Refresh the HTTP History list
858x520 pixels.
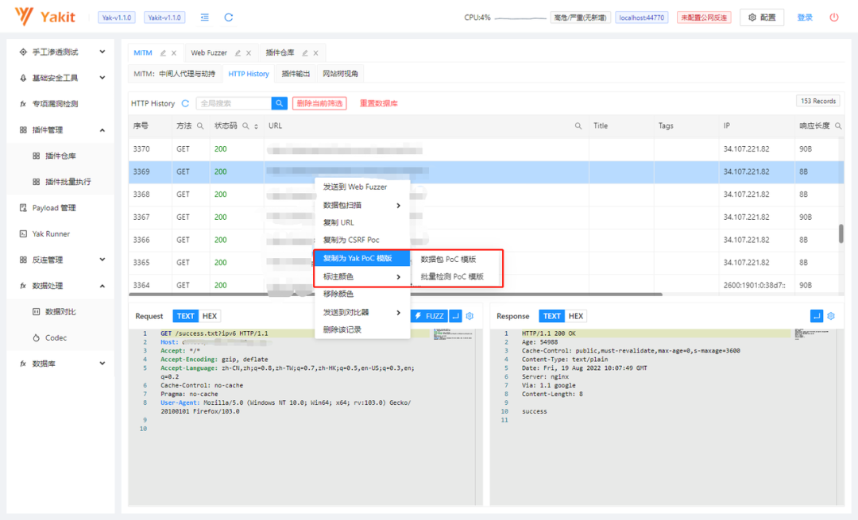(x=185, y=103)
